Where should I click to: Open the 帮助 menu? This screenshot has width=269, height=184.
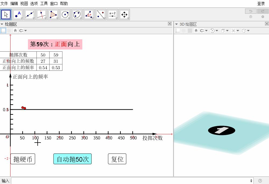[x=64, y=3]
